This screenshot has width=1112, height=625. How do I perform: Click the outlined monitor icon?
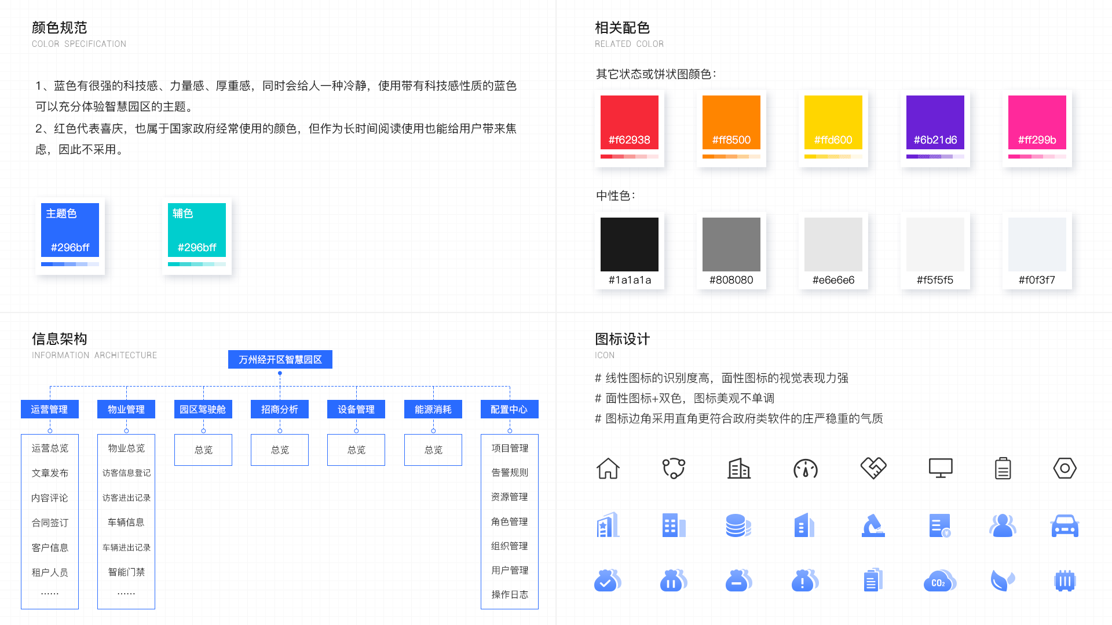click(x=941, y=468)
